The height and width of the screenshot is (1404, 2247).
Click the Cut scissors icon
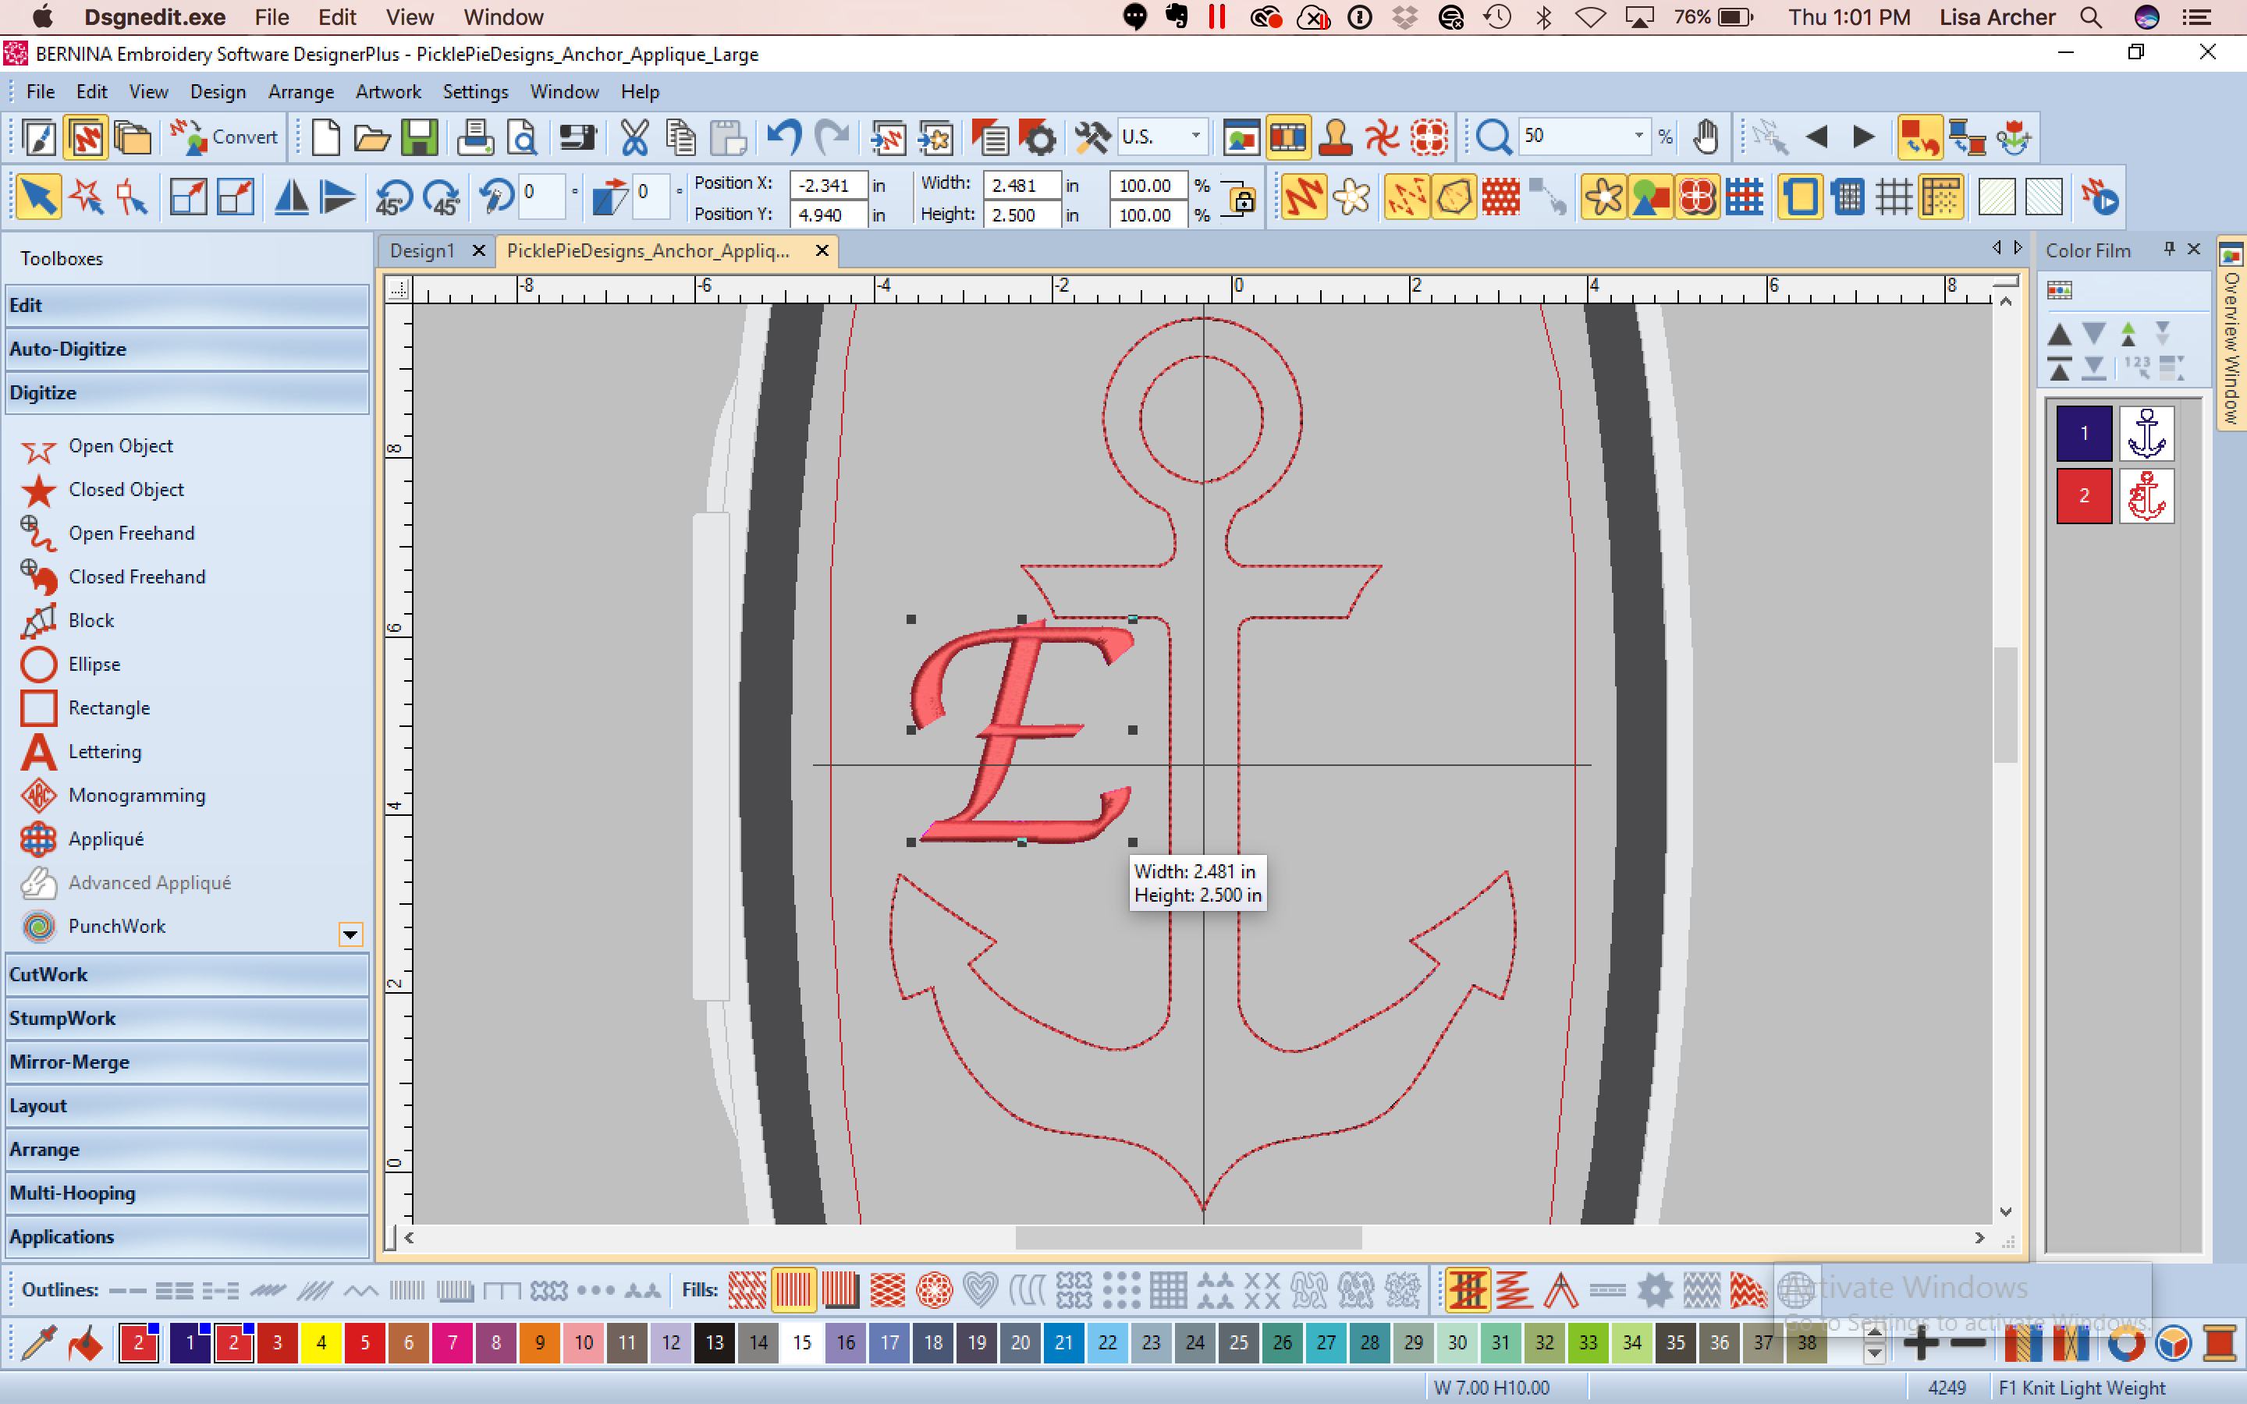tap(634, 137)
